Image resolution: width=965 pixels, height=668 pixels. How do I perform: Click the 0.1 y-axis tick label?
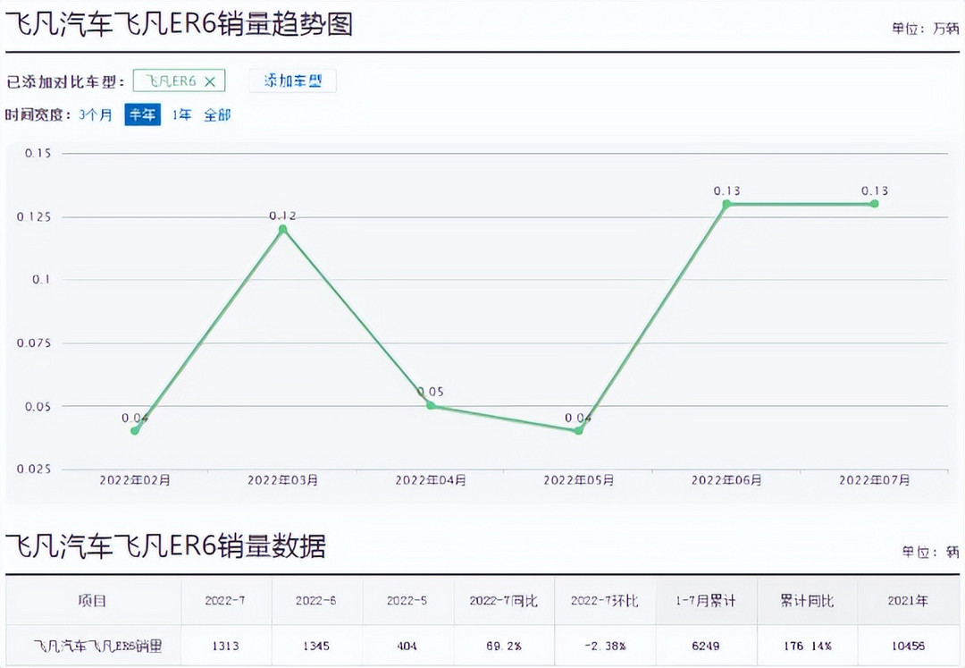[41, 280]
